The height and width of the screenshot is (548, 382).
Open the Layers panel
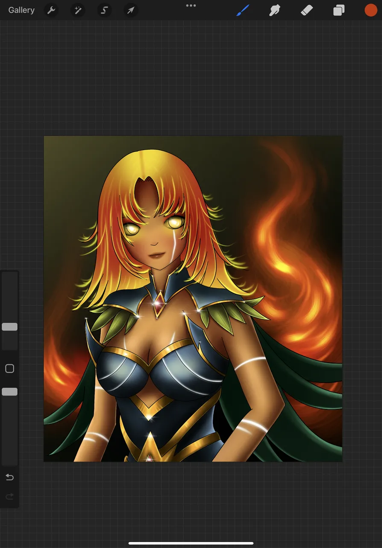[x=339, y=10]
